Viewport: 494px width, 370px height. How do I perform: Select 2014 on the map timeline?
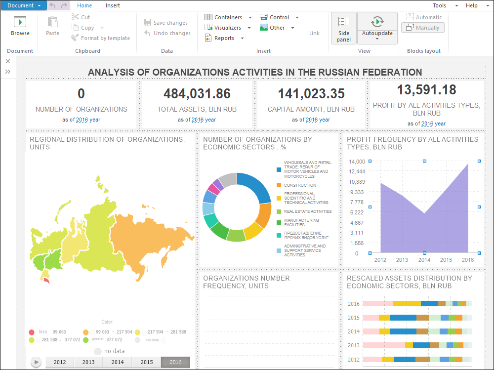coord(118,362)
